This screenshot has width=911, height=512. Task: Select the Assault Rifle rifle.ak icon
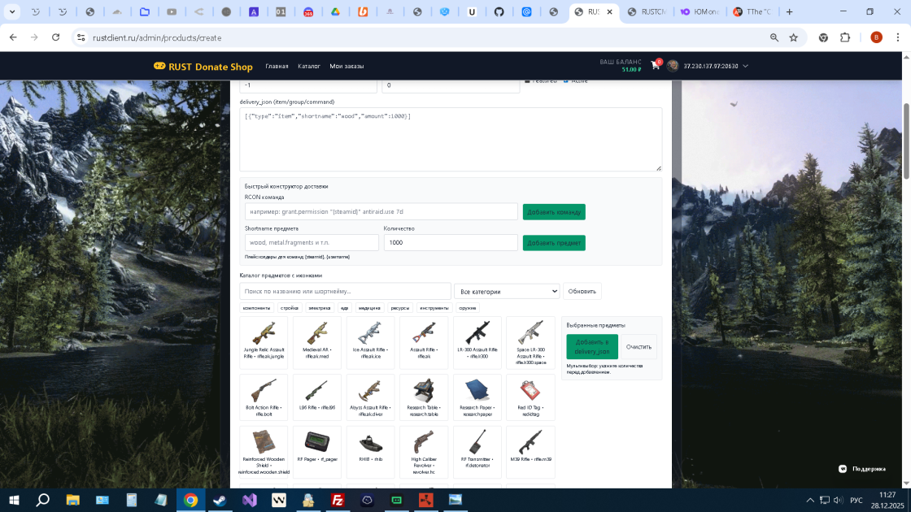point(424,333)
